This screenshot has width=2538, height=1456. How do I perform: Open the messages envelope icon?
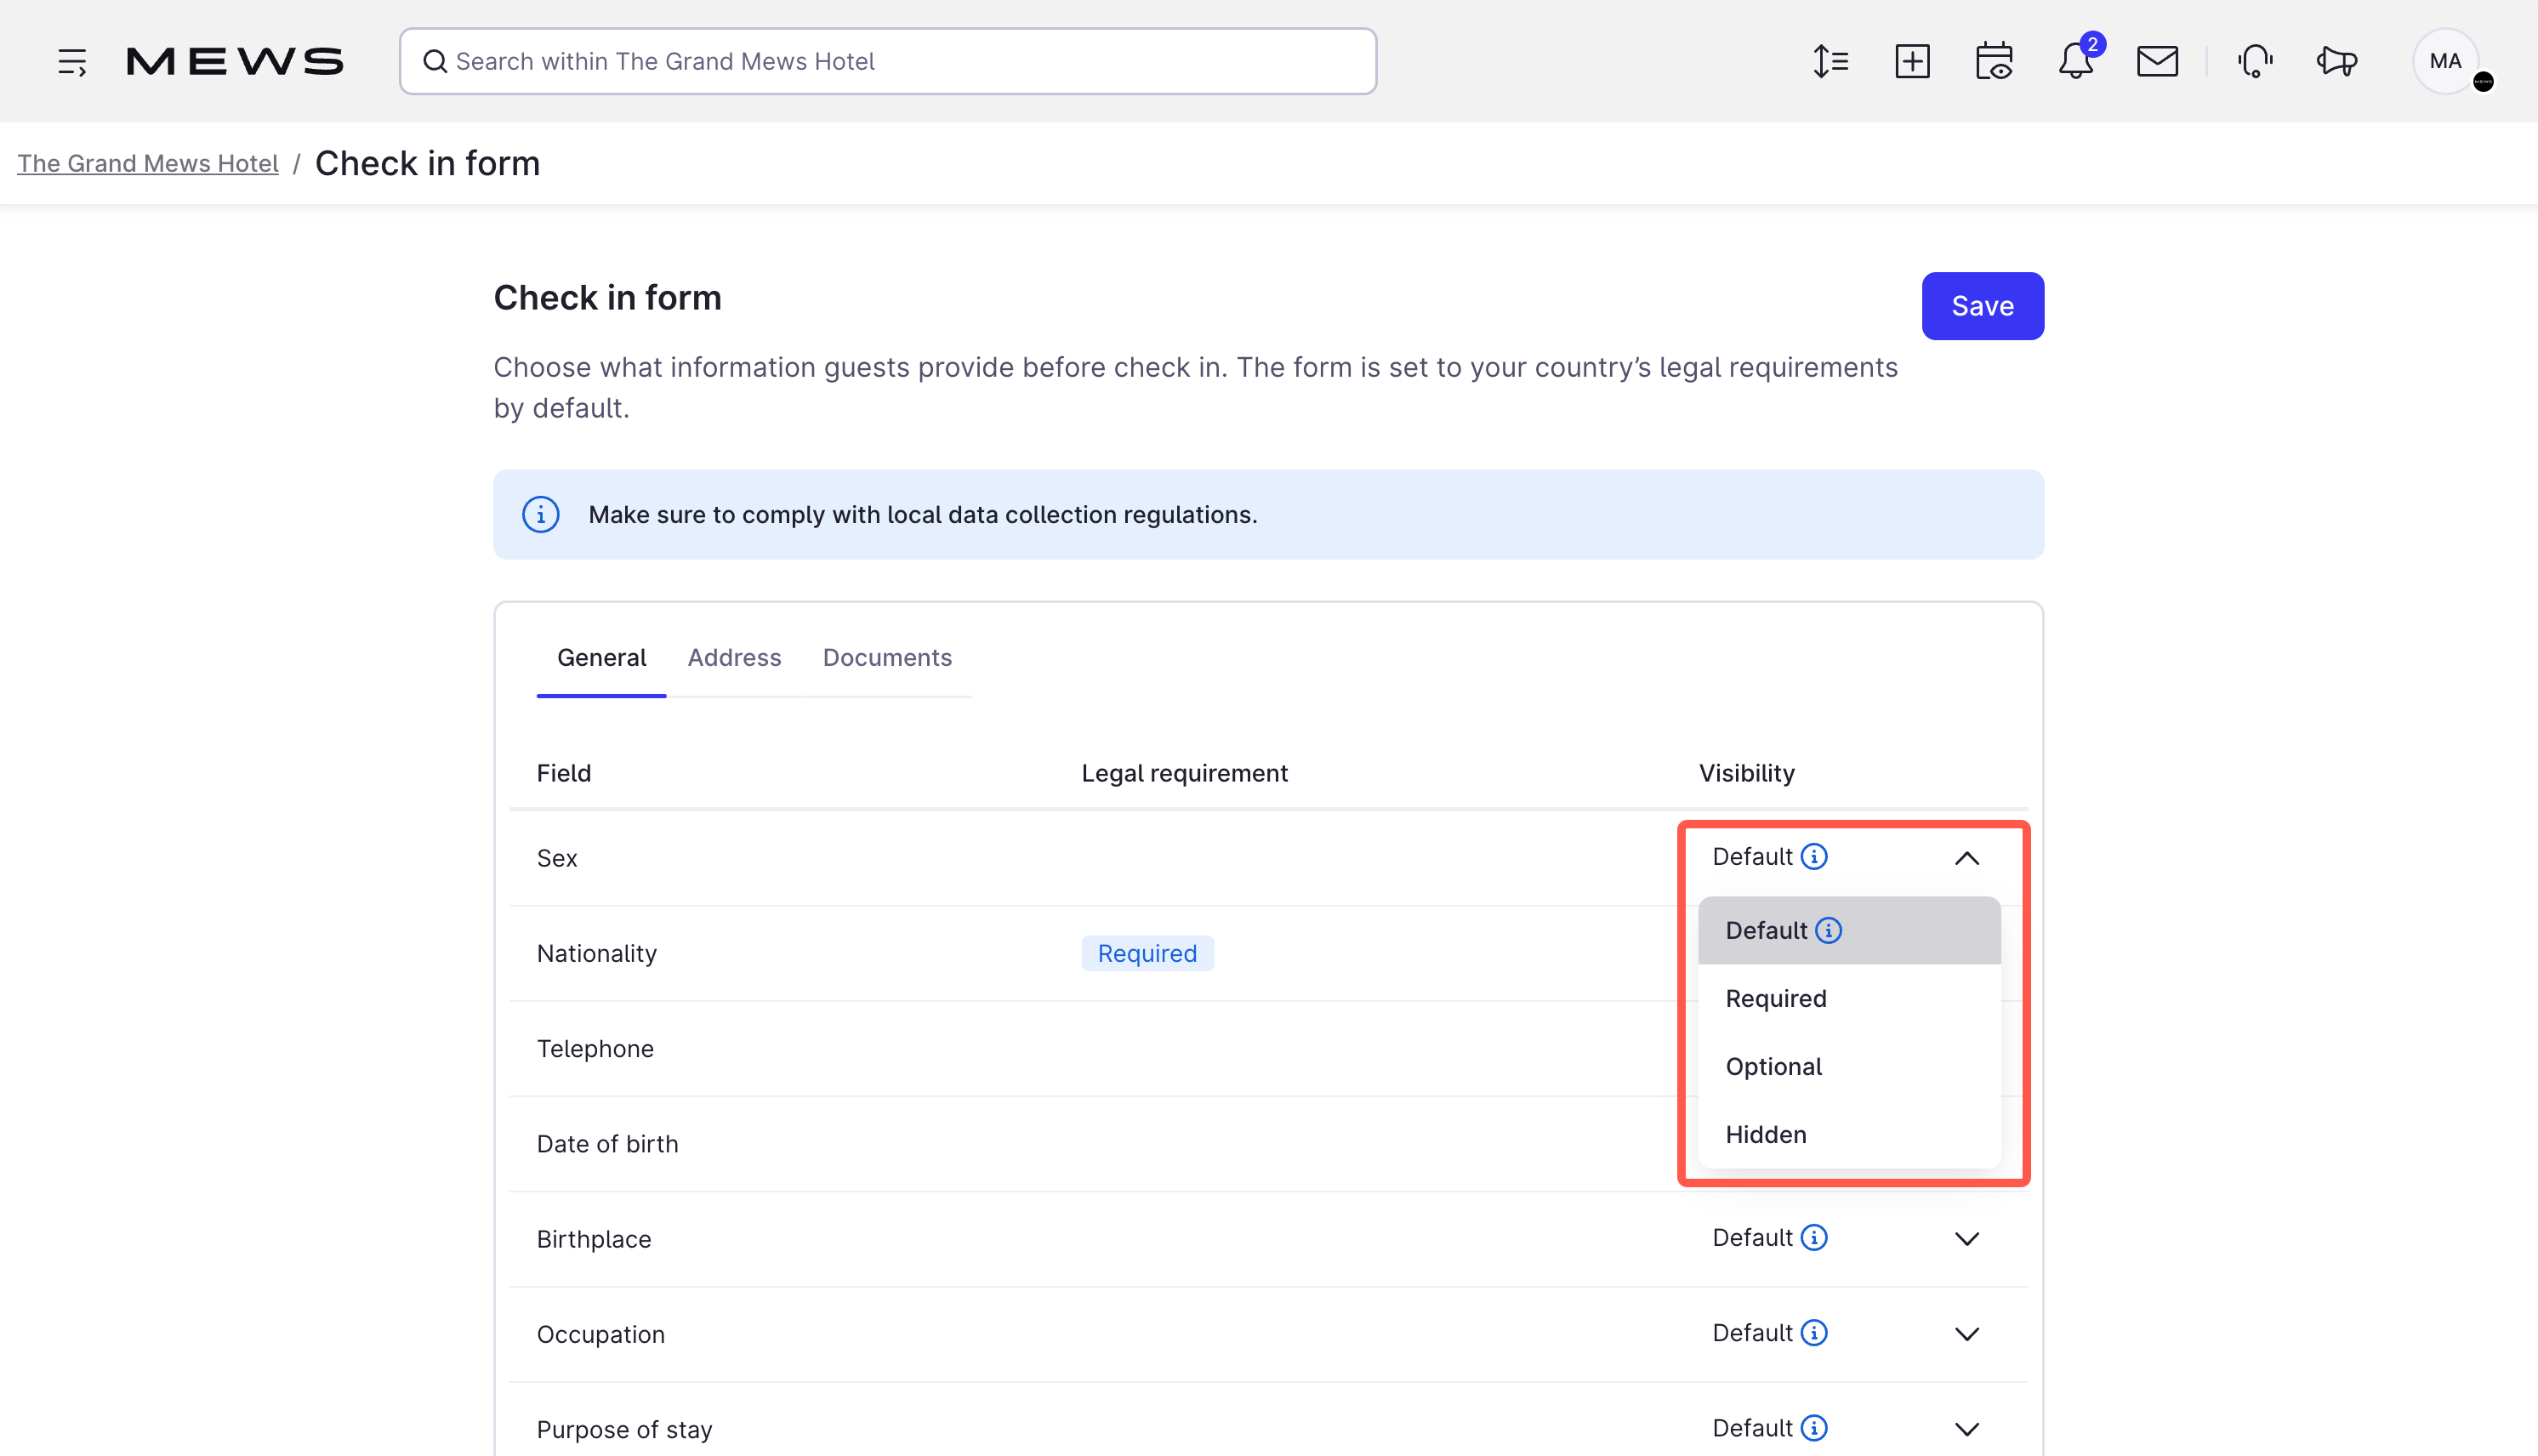[x=2158, y=60]
